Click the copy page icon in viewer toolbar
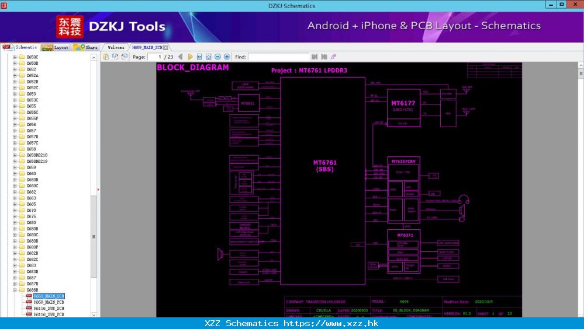584x329 pixels. (x=106, y=57)
